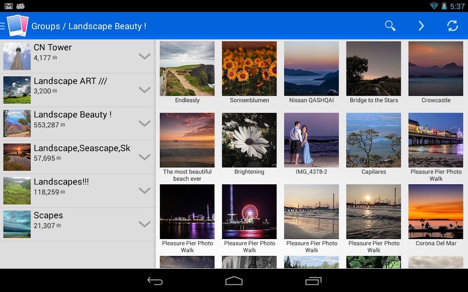The width and height of the screenshot is (468, 292).
Task: Open the Nissan QASHQAI photo
Action: [x=311, y=68]
